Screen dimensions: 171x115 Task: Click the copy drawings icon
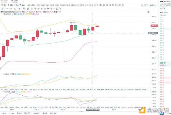54,9
